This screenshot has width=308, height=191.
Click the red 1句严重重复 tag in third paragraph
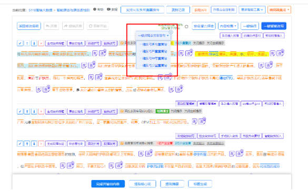pos(165,143)
